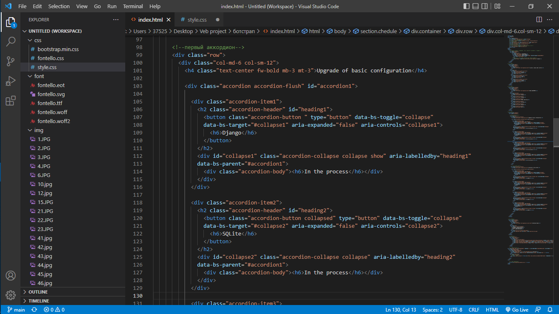Switch to the style.css tab

point(197,20)
